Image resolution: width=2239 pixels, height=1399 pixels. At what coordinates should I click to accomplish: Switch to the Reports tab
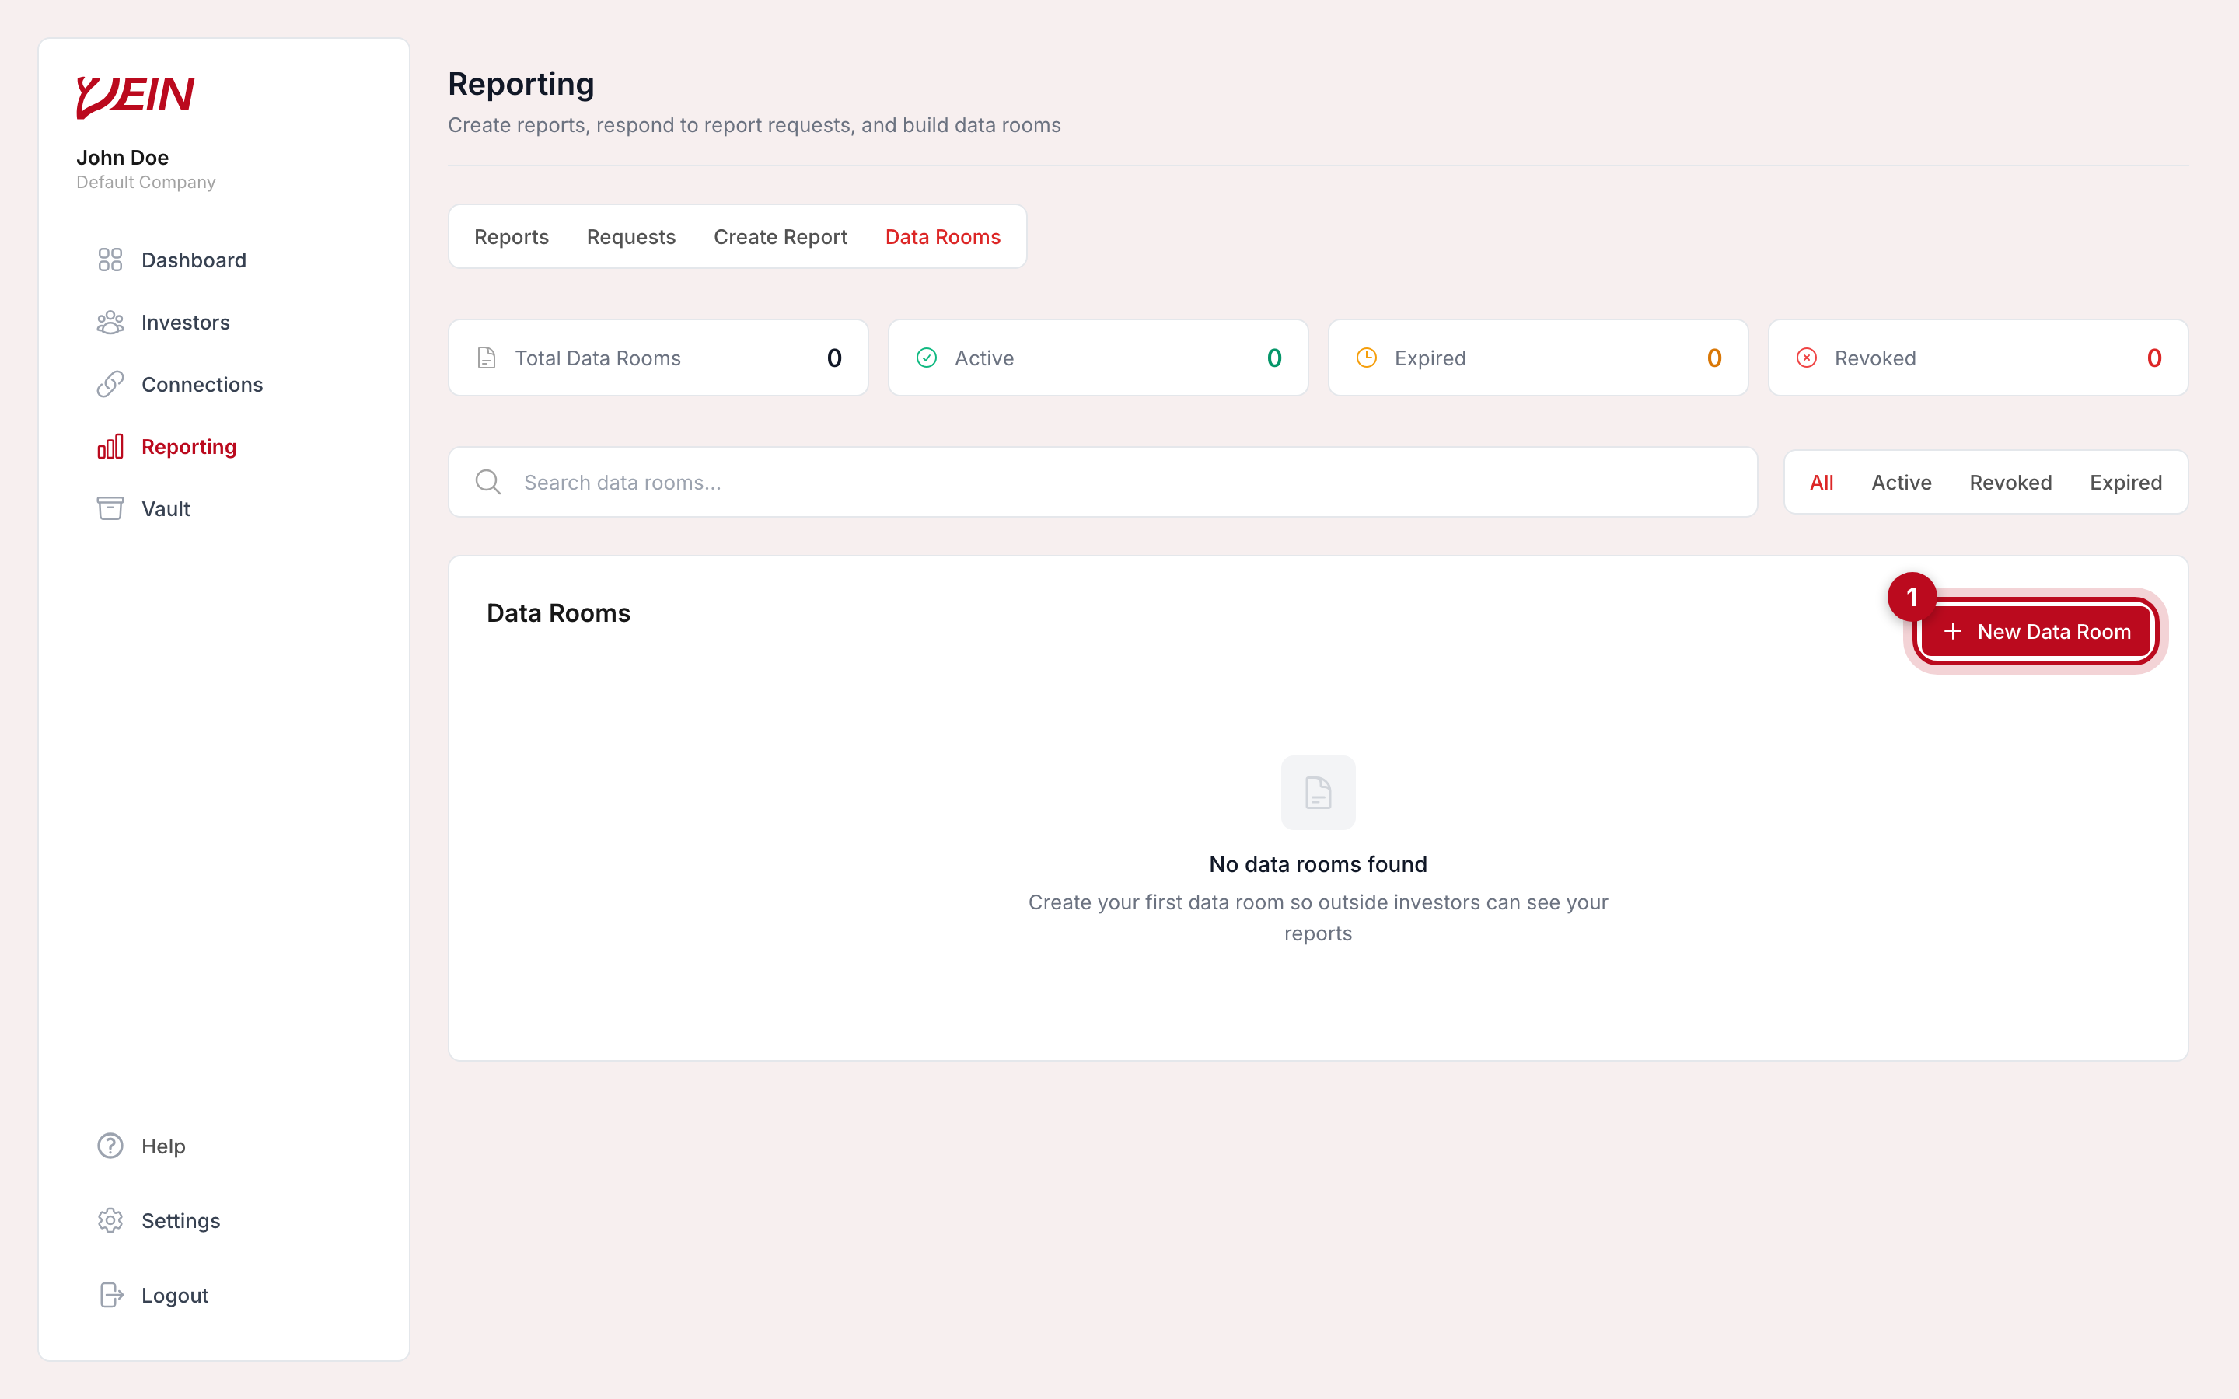click(x=512, y=237)
